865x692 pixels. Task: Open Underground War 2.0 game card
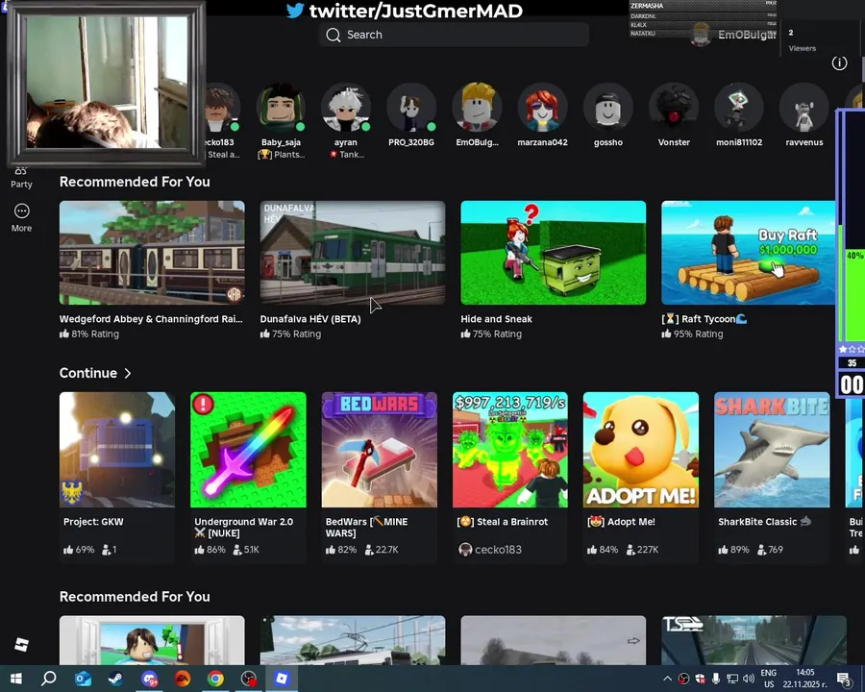(248, 478)
